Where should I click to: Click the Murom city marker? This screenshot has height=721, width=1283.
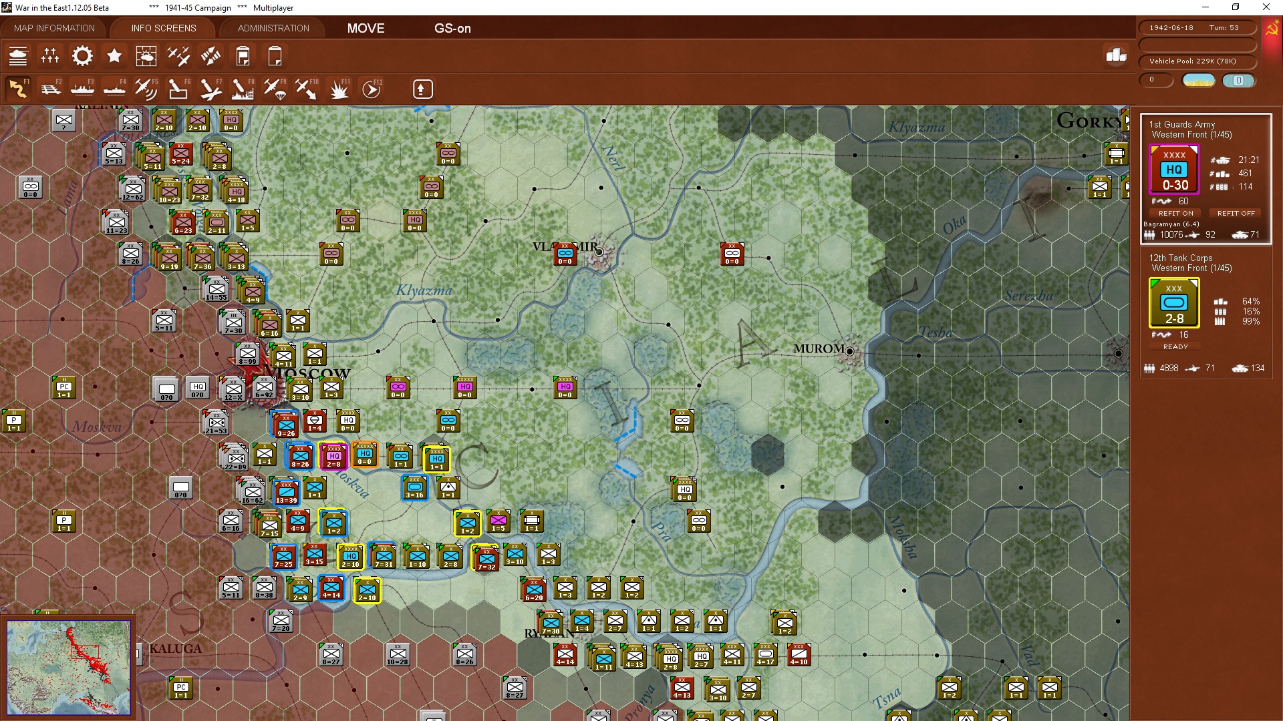click(850, 351)
